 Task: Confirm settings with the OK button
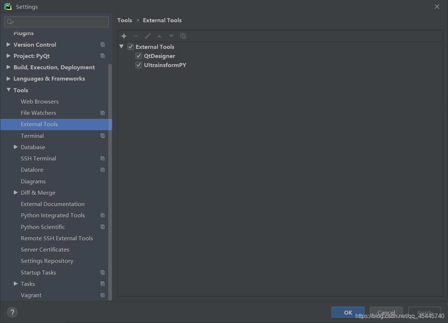point(348,312)
